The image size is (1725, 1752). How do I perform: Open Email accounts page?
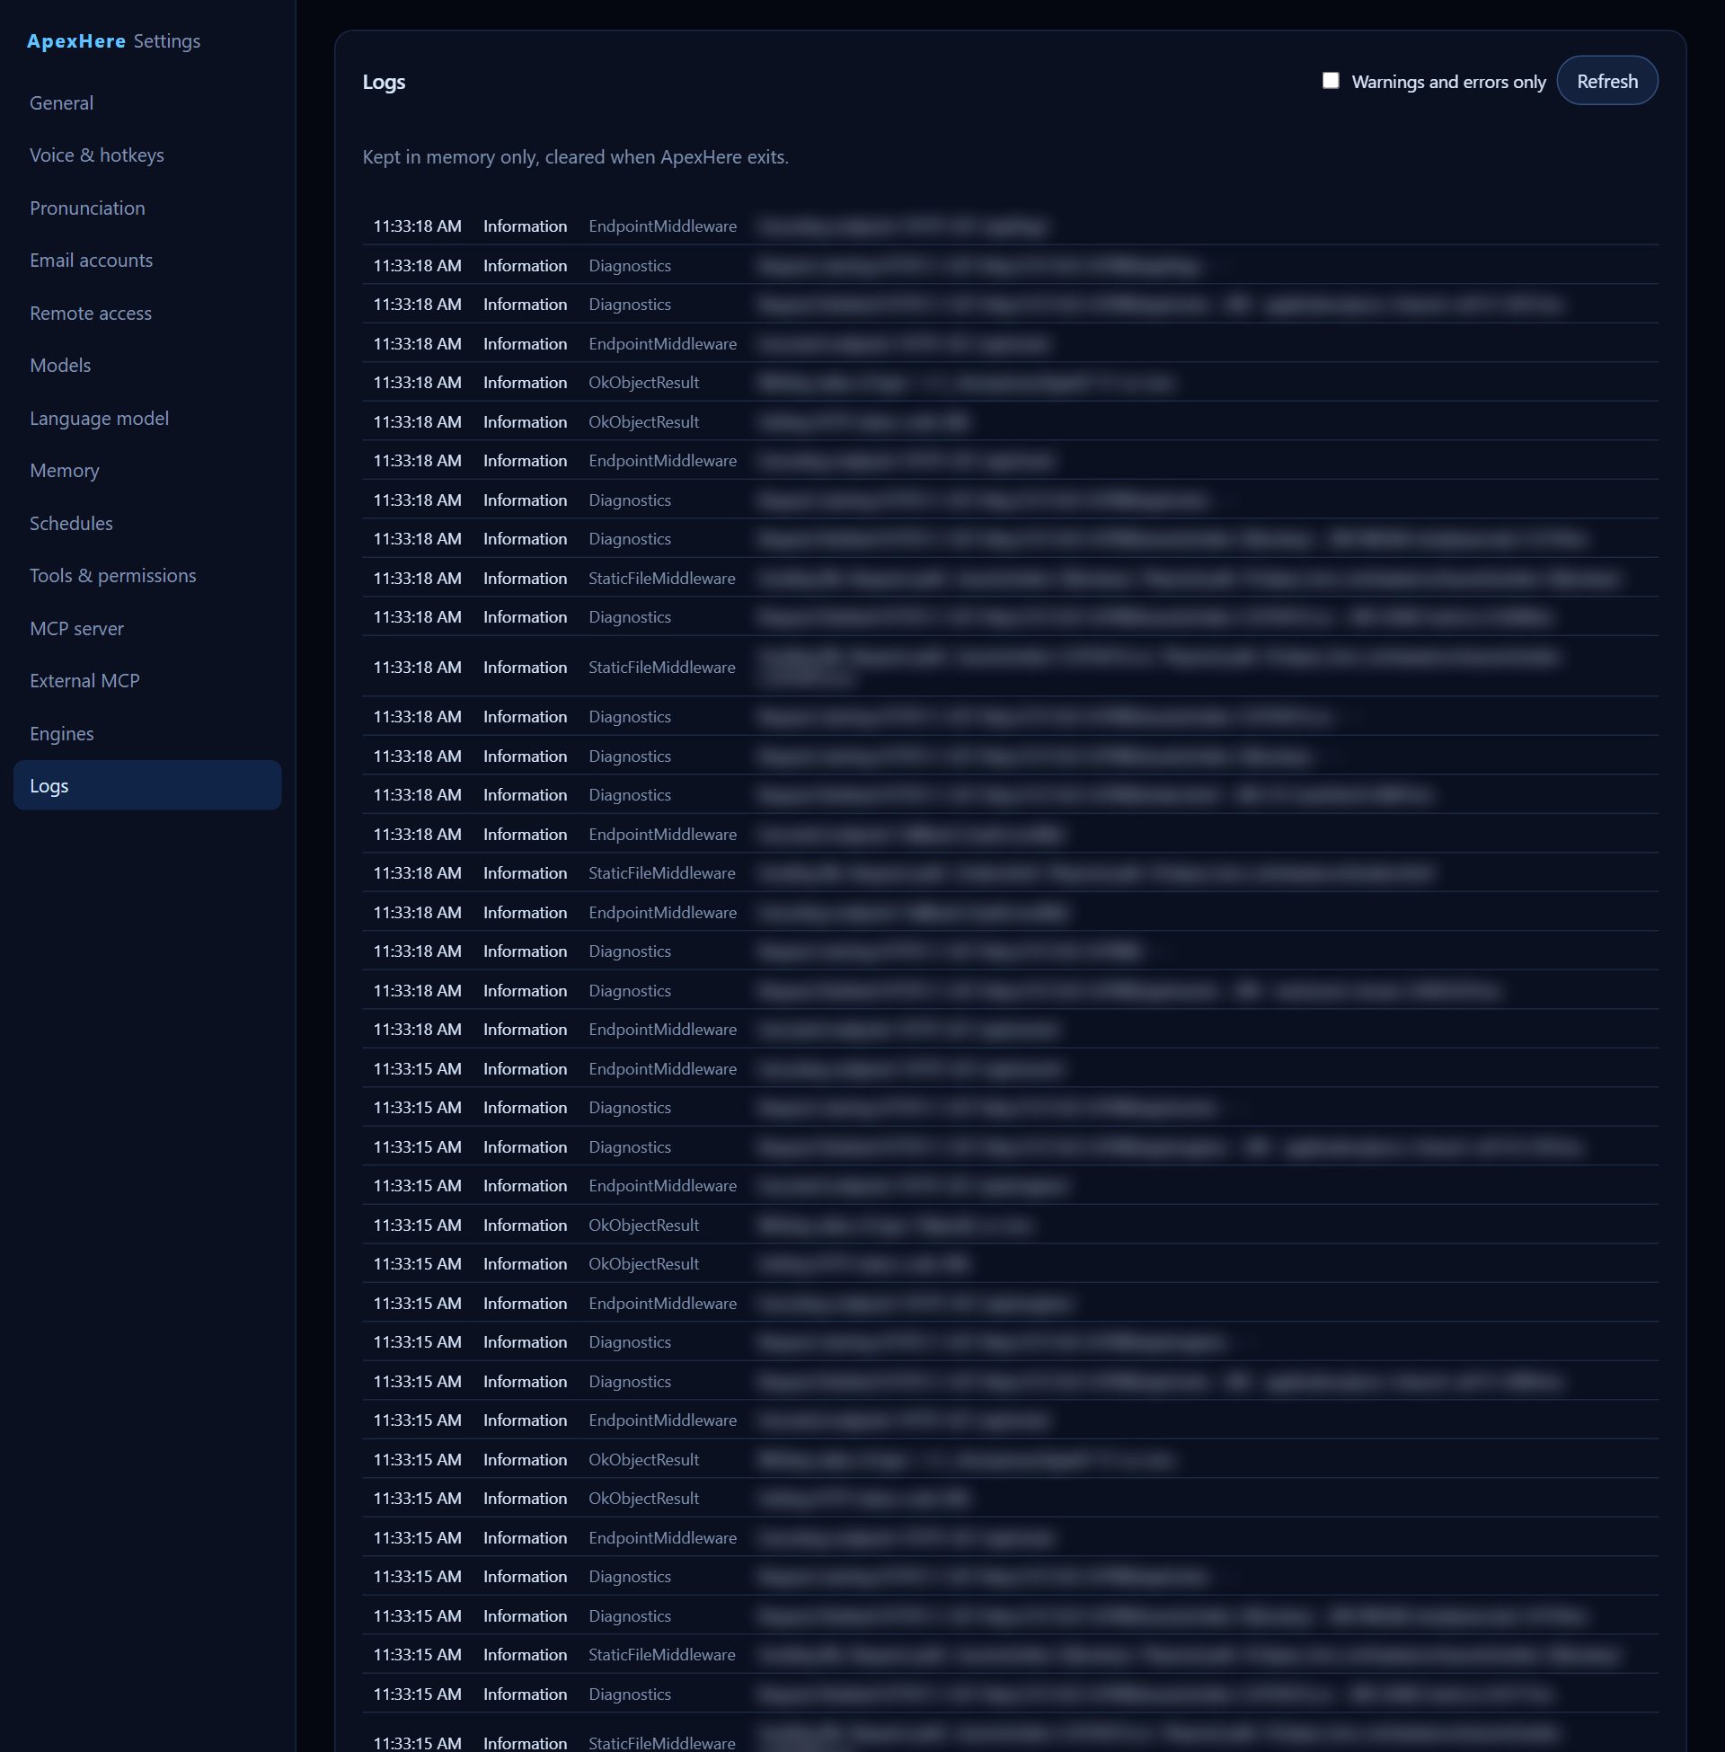[x=146, y=260]
